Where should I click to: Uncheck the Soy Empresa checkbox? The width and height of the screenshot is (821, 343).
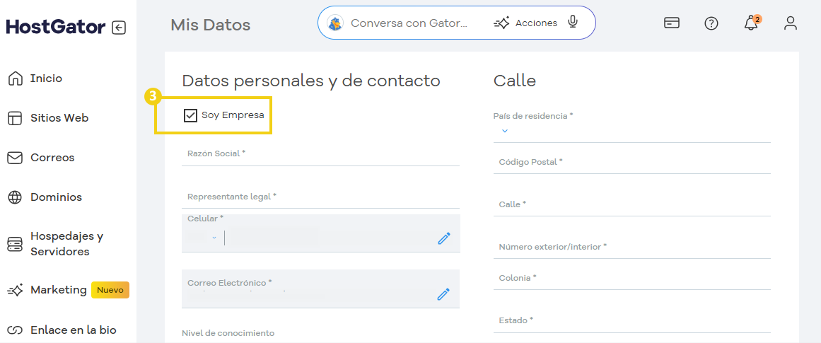pos(191,115)
